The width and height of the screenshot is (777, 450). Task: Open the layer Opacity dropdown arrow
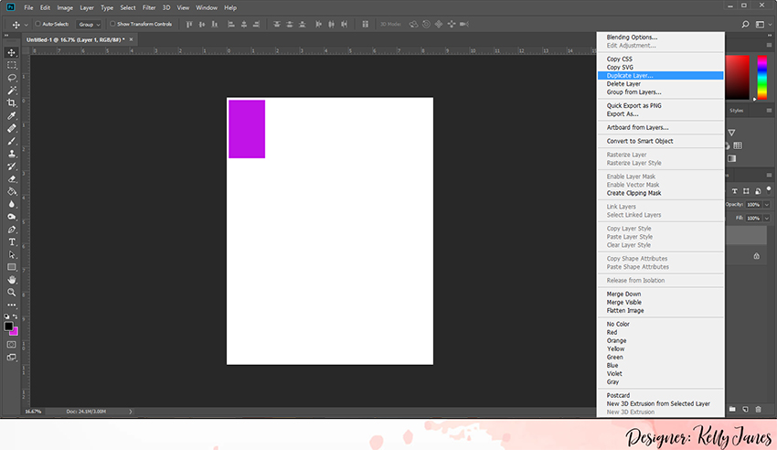[x=767, y=204]
